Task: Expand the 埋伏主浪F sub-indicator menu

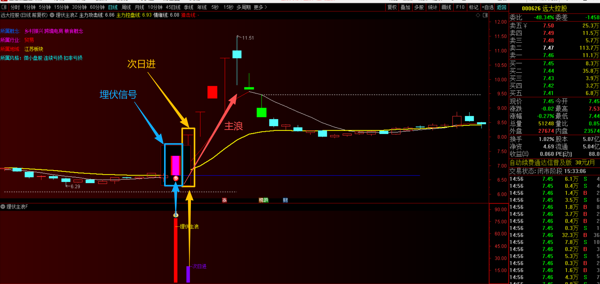Action: point(3,207)
